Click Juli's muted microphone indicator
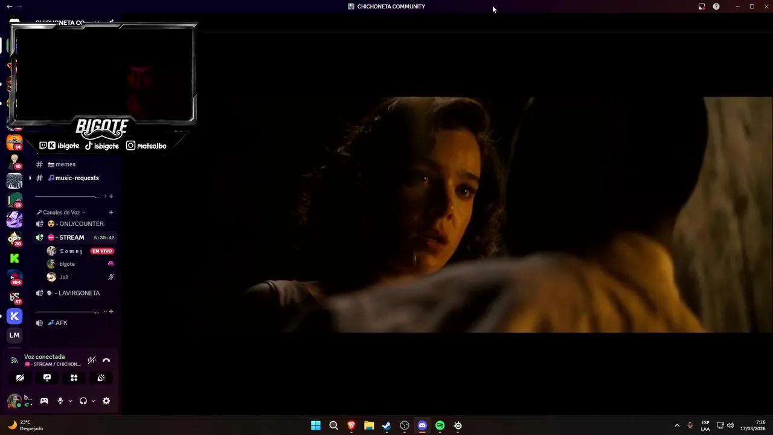This screenshot has width=773, height=435. coord(111,277)
